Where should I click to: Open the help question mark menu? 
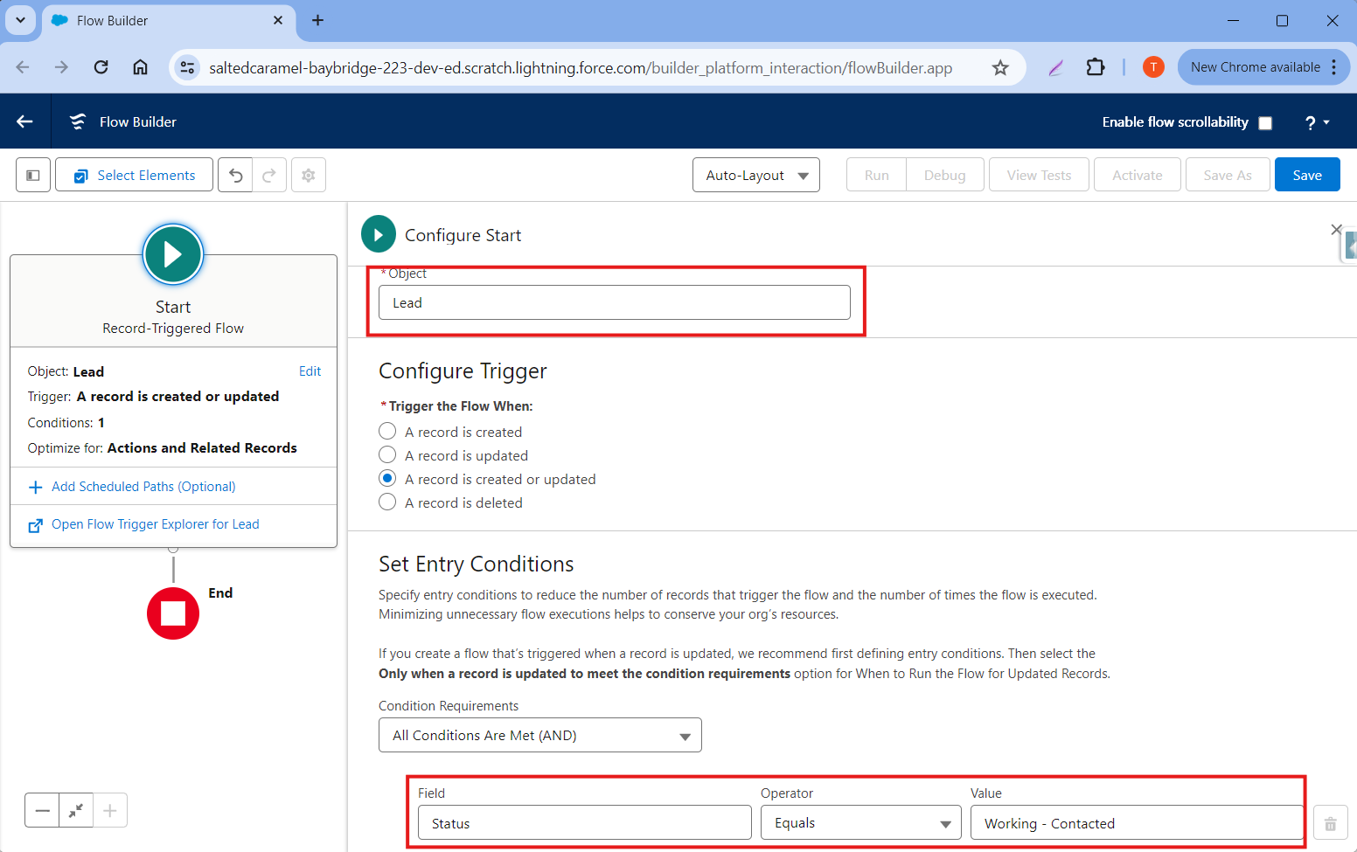click(1317, 122)
